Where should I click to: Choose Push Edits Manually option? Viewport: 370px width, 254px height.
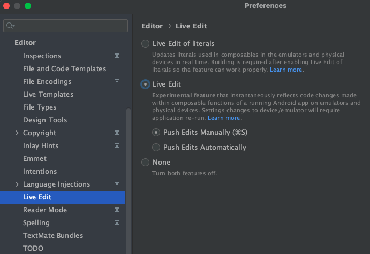pos(156,132)
